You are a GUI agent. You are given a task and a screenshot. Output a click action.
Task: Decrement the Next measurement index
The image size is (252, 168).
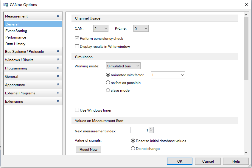click(151, 131)
